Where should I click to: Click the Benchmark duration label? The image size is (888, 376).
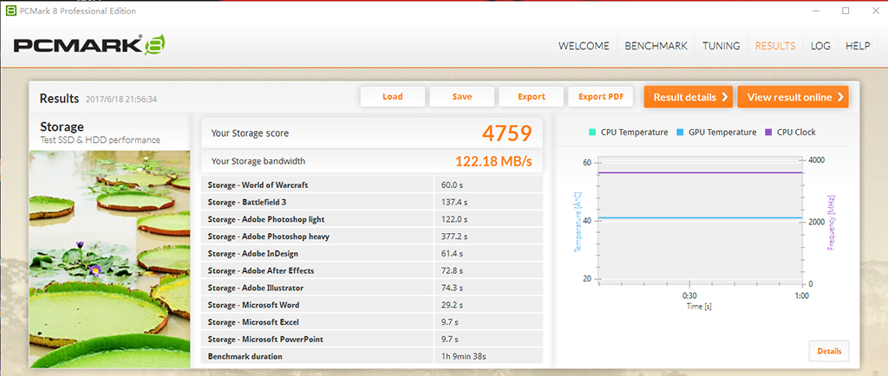click(245, 356)
